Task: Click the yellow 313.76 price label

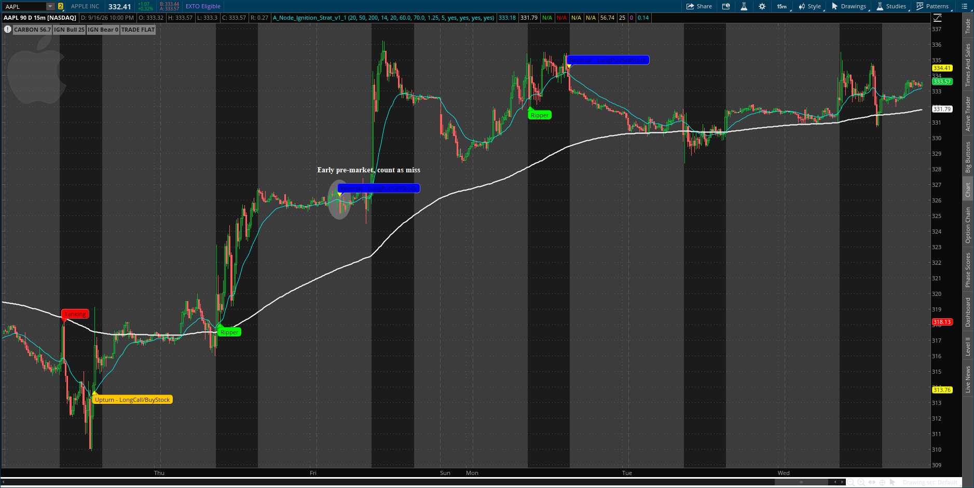Action: pos(942,390)
